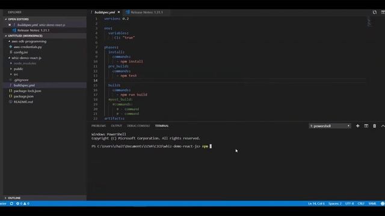Change the YAML language mode

point(372,203)
